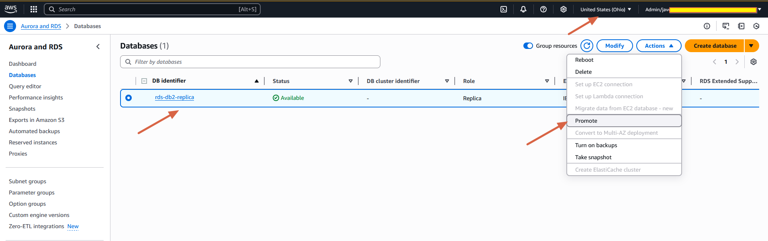This screenshot has width=768, height=241.
Task: Choose Delete from Actions menu
Action: tap(624, 72)
